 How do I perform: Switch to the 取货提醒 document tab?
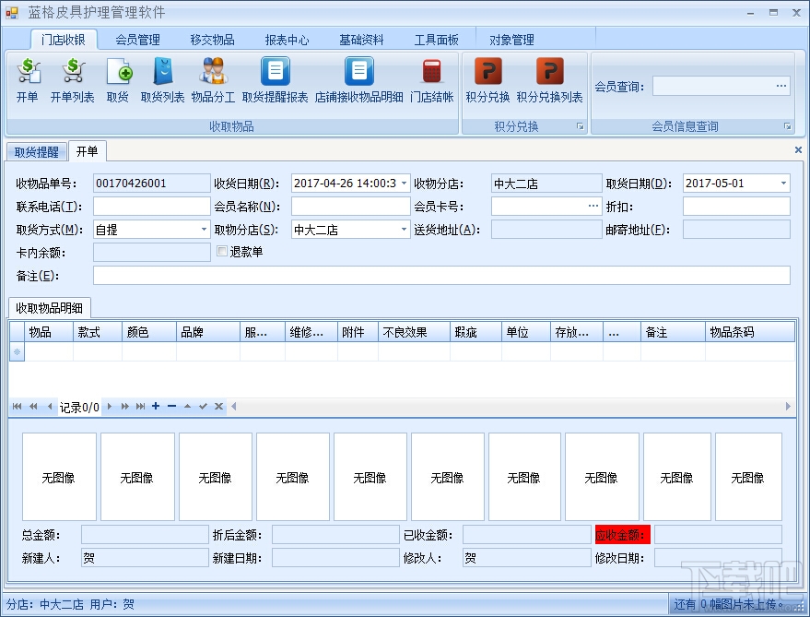(37, 152)
